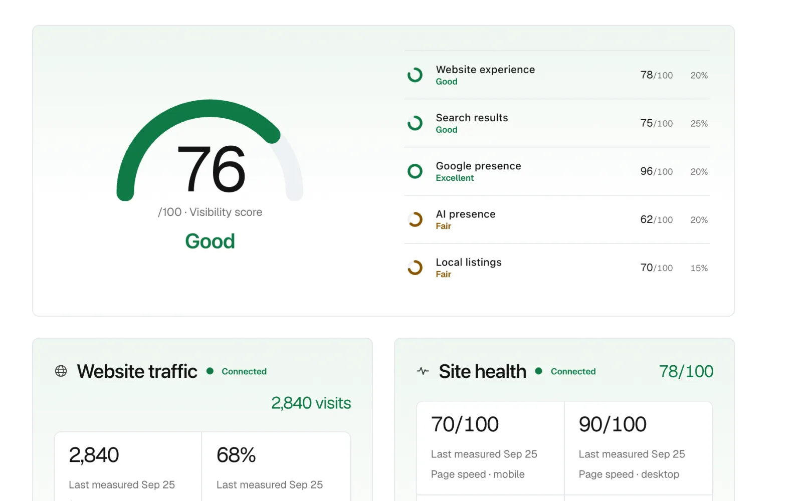
Task: Click the '2,840 visits' total
Action: point(311,403)
